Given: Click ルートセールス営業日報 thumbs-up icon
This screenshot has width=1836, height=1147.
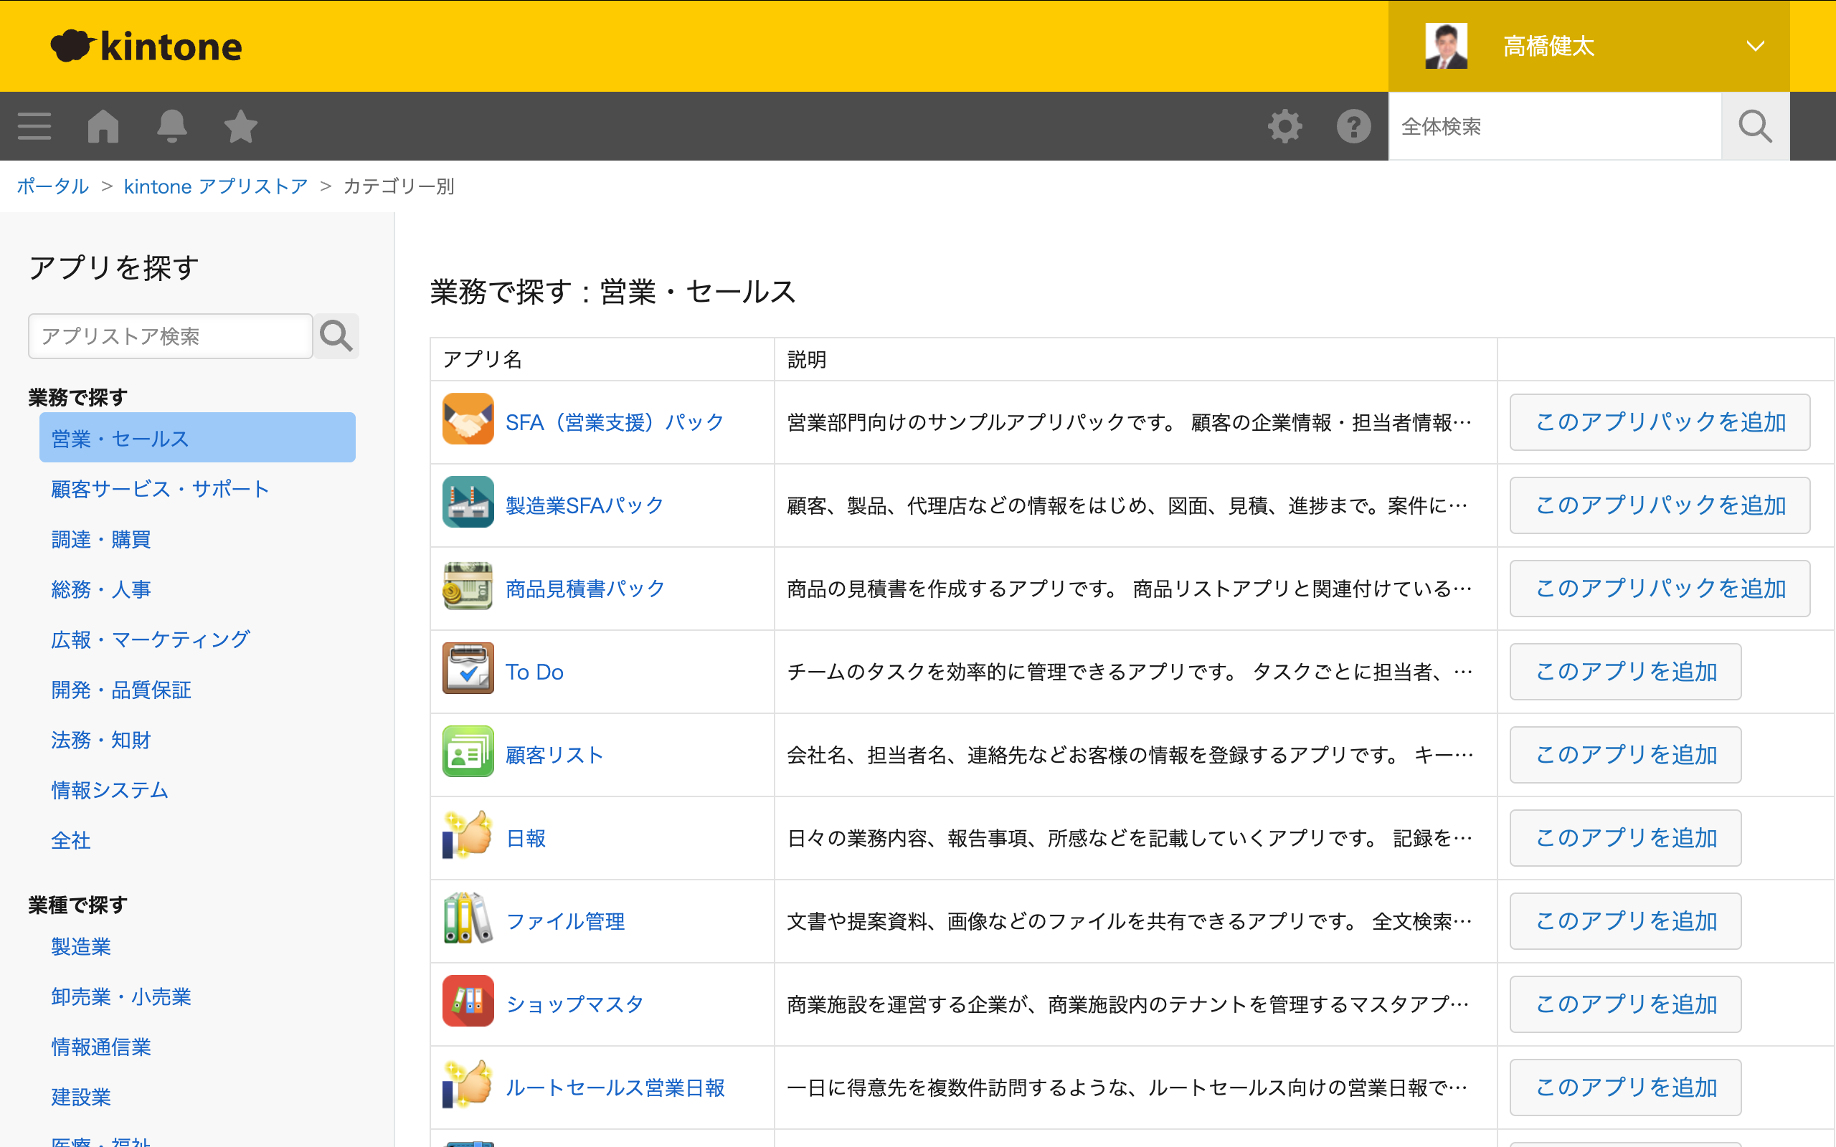Looking at the screenshot, I should tap(468, 1084).
